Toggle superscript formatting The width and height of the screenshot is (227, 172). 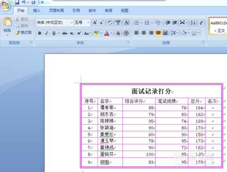coord(79,33)
